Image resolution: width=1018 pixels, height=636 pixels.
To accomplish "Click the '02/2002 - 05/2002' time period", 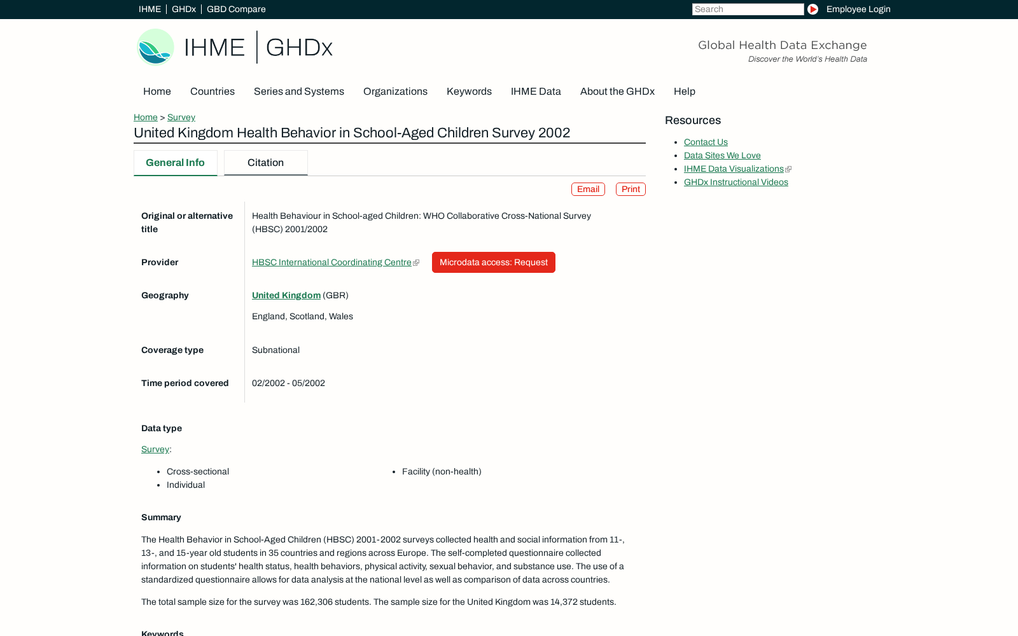I will 288,383.
